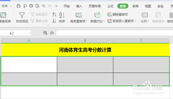Image resolution: width=173 pixels, height=99 pixels.
Task: Click the 数据对比 icon
Action: [x=98, y=15]
